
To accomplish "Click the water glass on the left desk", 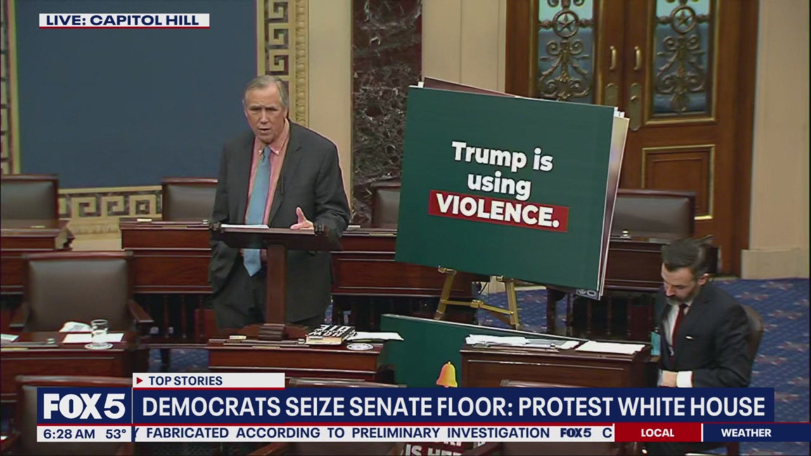I will point(99,332).
